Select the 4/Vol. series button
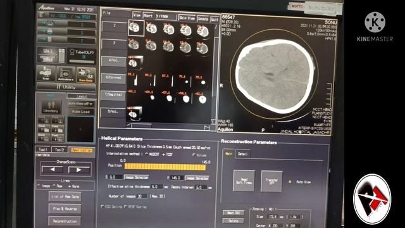Screen dimensions: 405x228 [114, 61]
